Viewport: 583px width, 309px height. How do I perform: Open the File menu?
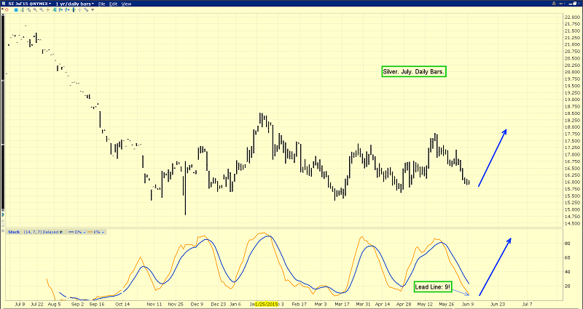click(x=101, y=4)
